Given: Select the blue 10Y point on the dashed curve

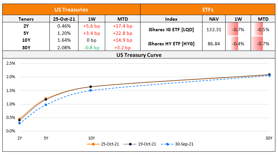Looking at the screenshot, I should [x=91, y=90].
